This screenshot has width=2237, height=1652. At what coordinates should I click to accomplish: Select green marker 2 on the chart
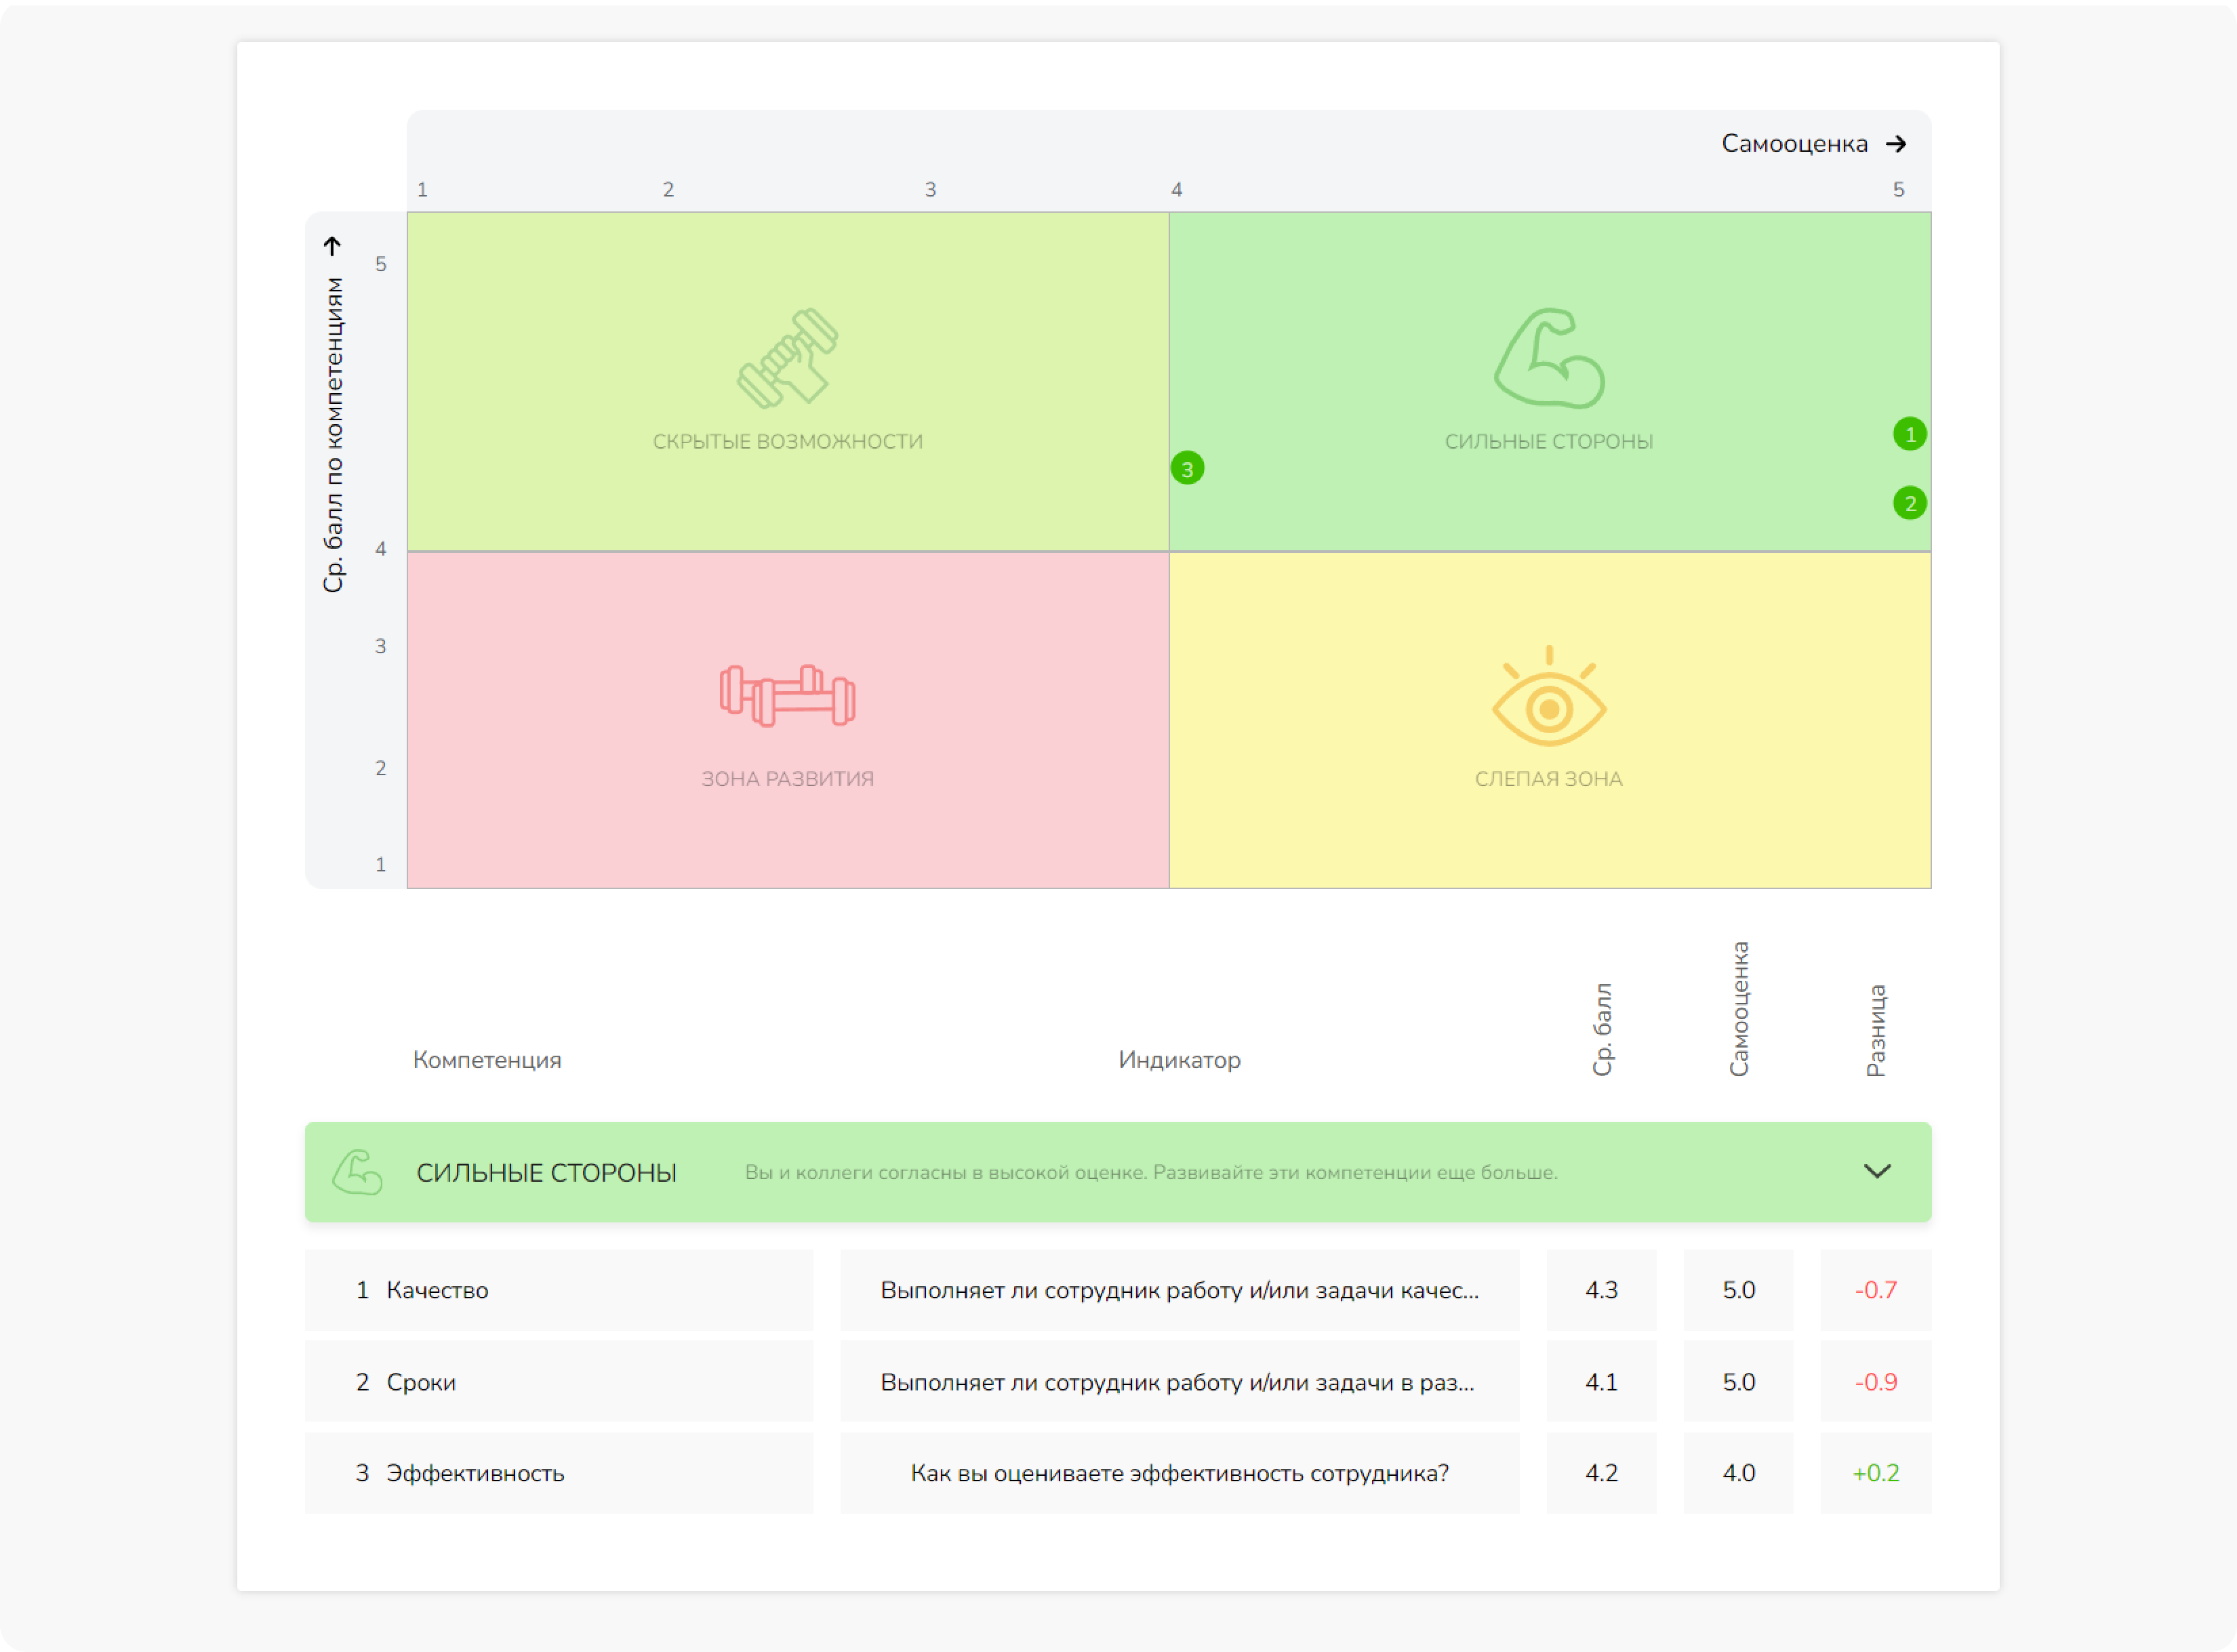pos(1910,503)
